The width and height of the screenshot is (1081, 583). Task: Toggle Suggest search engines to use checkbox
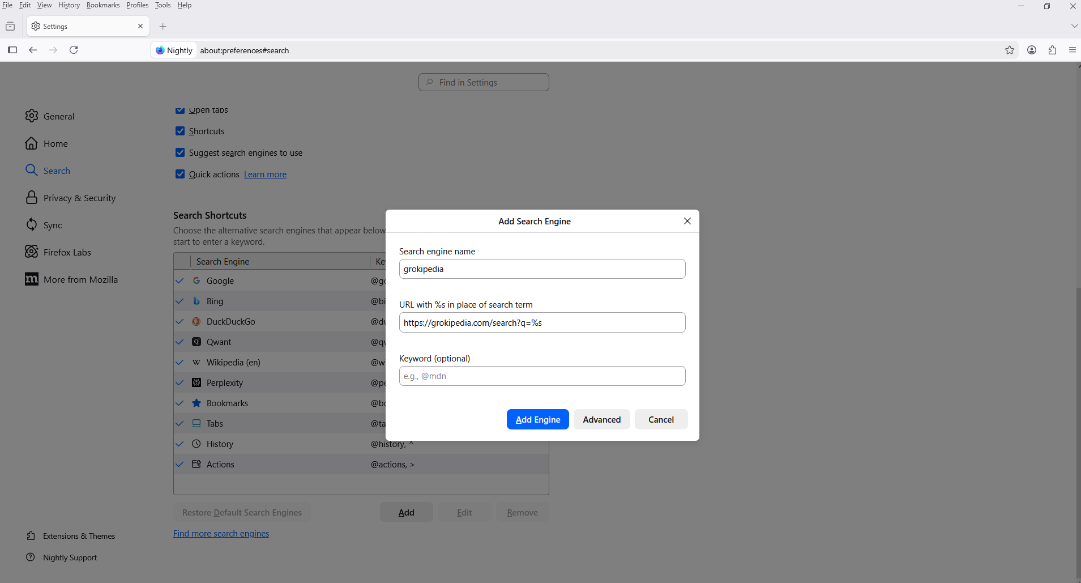(180, 152)
